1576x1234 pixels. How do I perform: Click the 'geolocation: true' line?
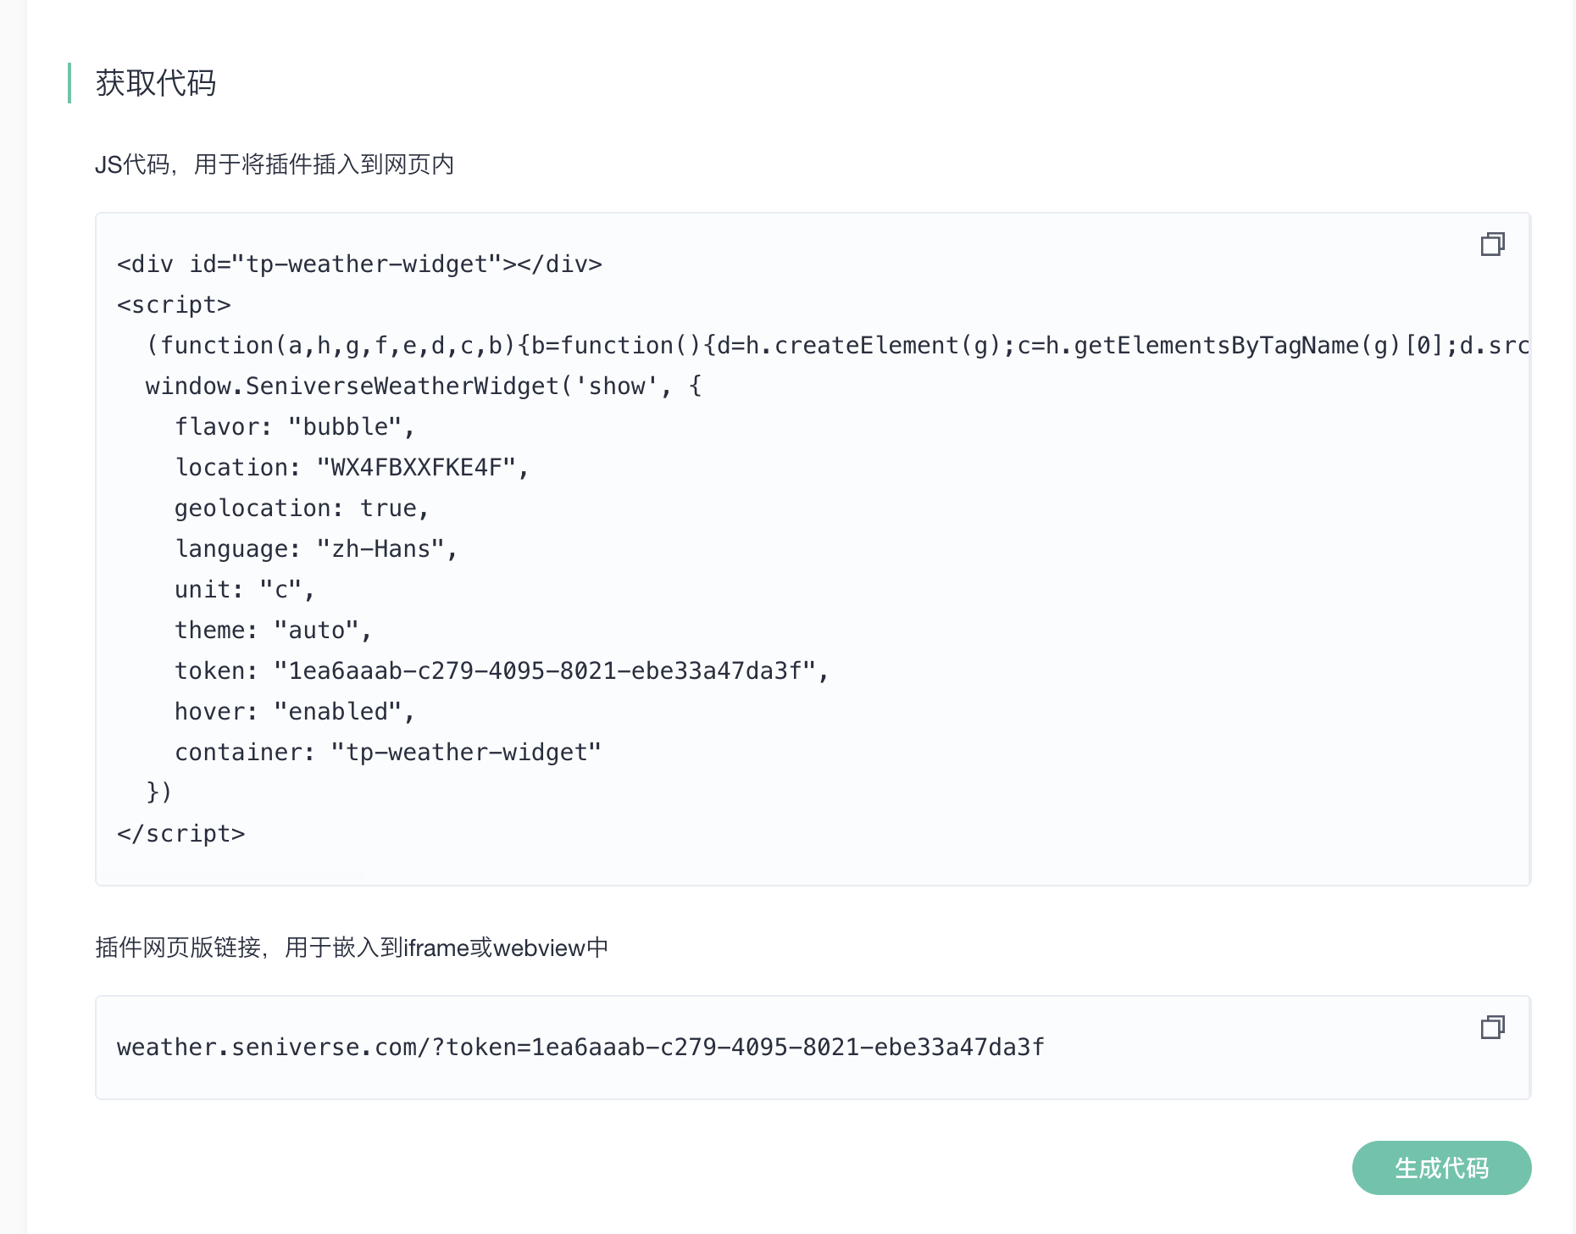pos(302,509)
